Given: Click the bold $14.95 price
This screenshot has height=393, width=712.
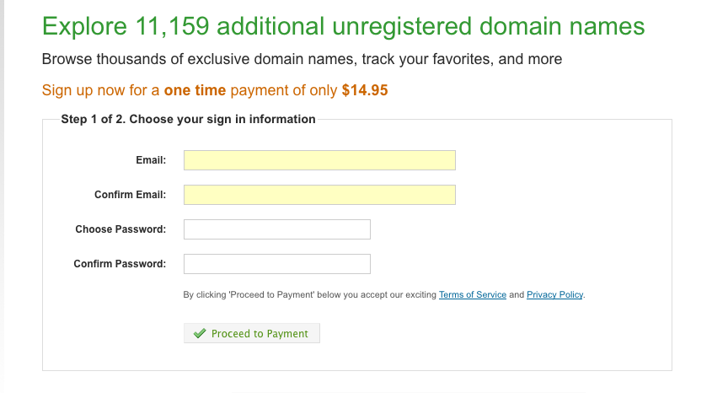Looking at the screenshot, I should click(365, 90).
